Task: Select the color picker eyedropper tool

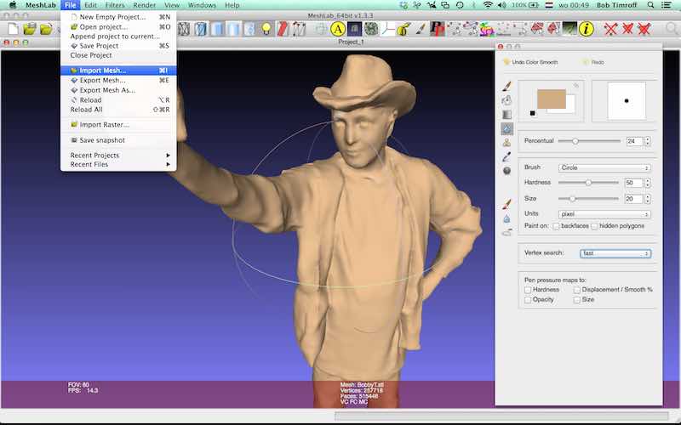Action: (506, 157)
